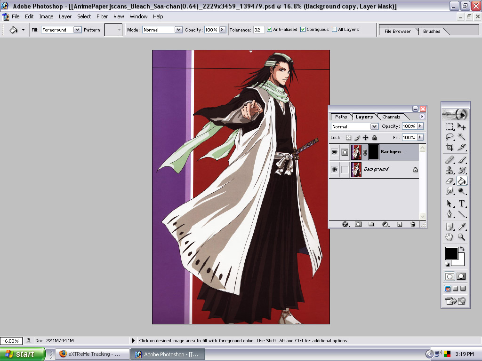Open the File menu
Screen dimensions: 482x361
(x=16, y=16)
